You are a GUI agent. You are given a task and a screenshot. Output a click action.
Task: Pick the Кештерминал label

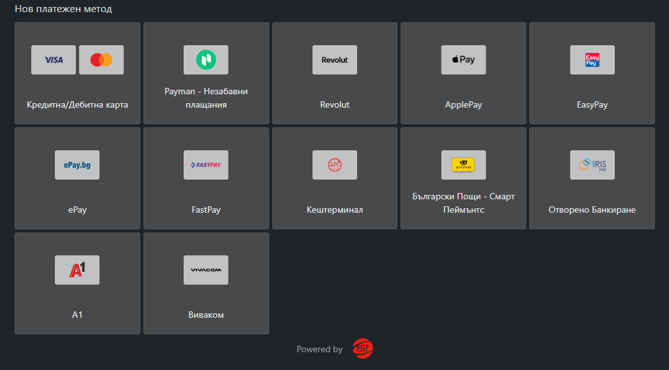point(334,210)
